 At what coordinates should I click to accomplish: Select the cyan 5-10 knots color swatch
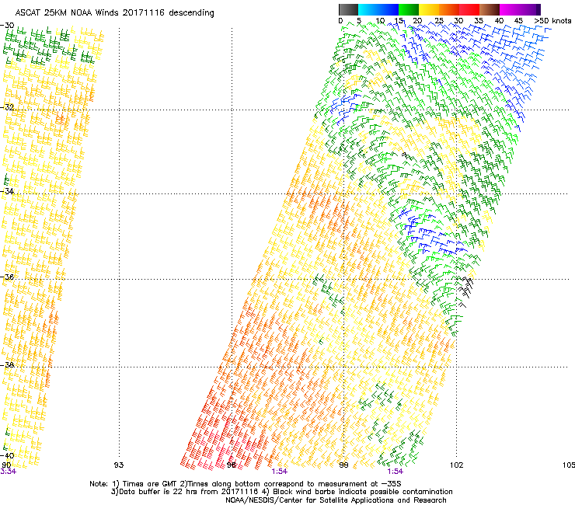tap(368, 9)
